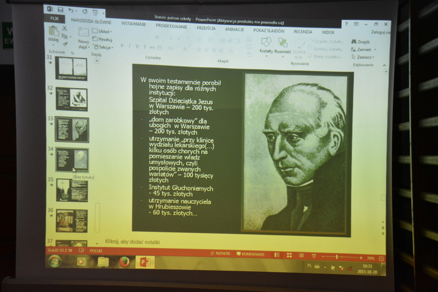The height and width of the screenshot is (292, 438).
Task: Toggle the NOTATKI notes pane button
Action: 220,254
